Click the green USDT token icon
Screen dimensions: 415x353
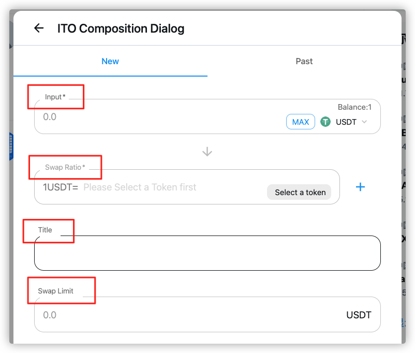[x=325, y=122]
